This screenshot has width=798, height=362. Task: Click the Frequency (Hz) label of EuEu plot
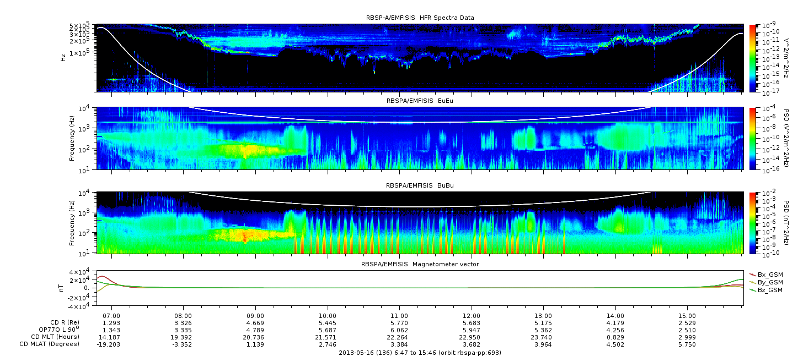click(x=72, y=139)
